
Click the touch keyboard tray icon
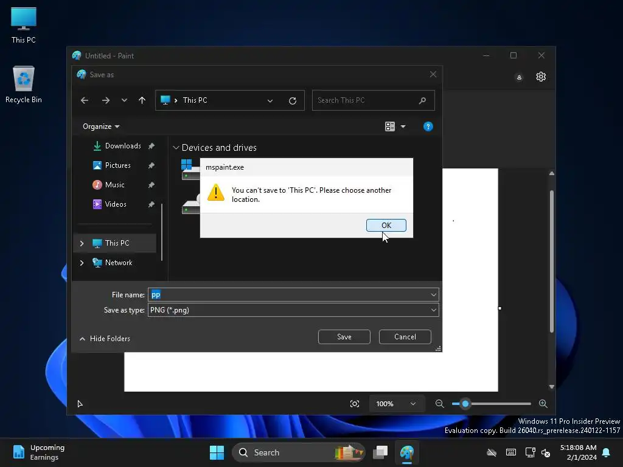[x=511, y=452]
